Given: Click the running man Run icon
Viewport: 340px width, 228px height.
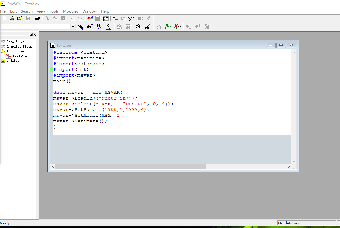Looking at the screenshot, I should [x=131, y=18].
